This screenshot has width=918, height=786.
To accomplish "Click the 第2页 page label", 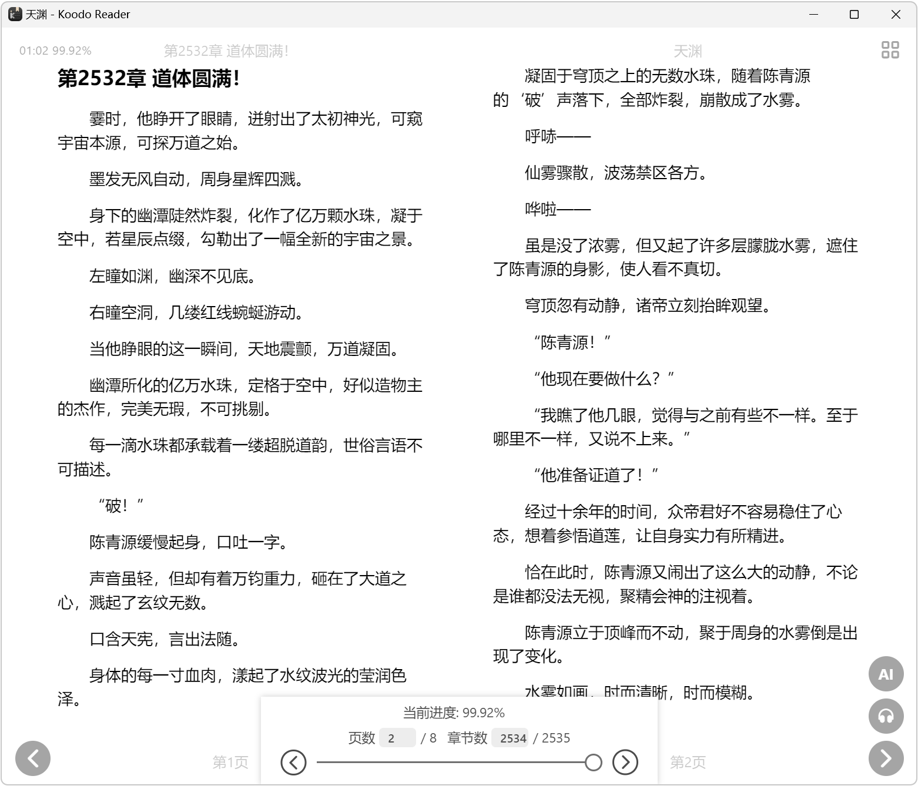I will [x=688, y=762].
